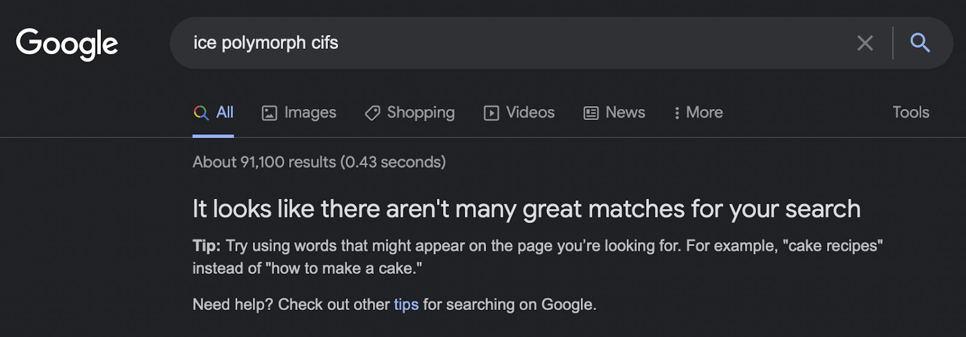Click the Images picture icon
Screen dimensions: 966x337
coord(269,113)
